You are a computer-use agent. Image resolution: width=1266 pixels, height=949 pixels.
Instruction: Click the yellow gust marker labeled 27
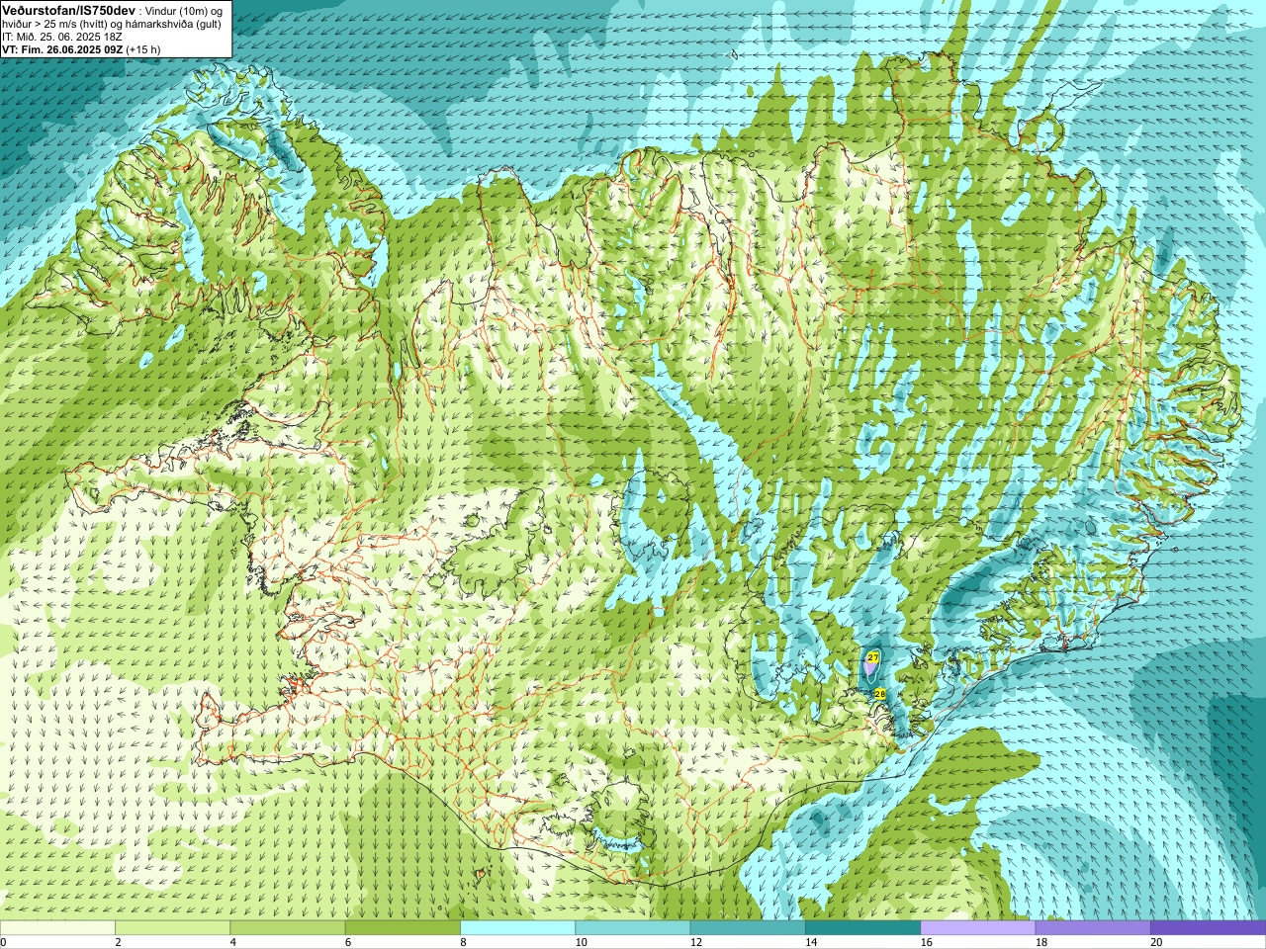872,656
